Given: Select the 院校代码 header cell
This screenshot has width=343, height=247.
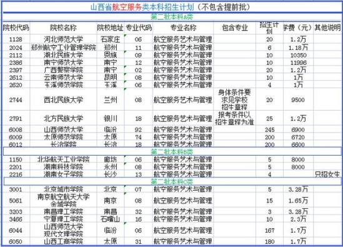Looking at the screenshot, I should click(x=16, y=28).
